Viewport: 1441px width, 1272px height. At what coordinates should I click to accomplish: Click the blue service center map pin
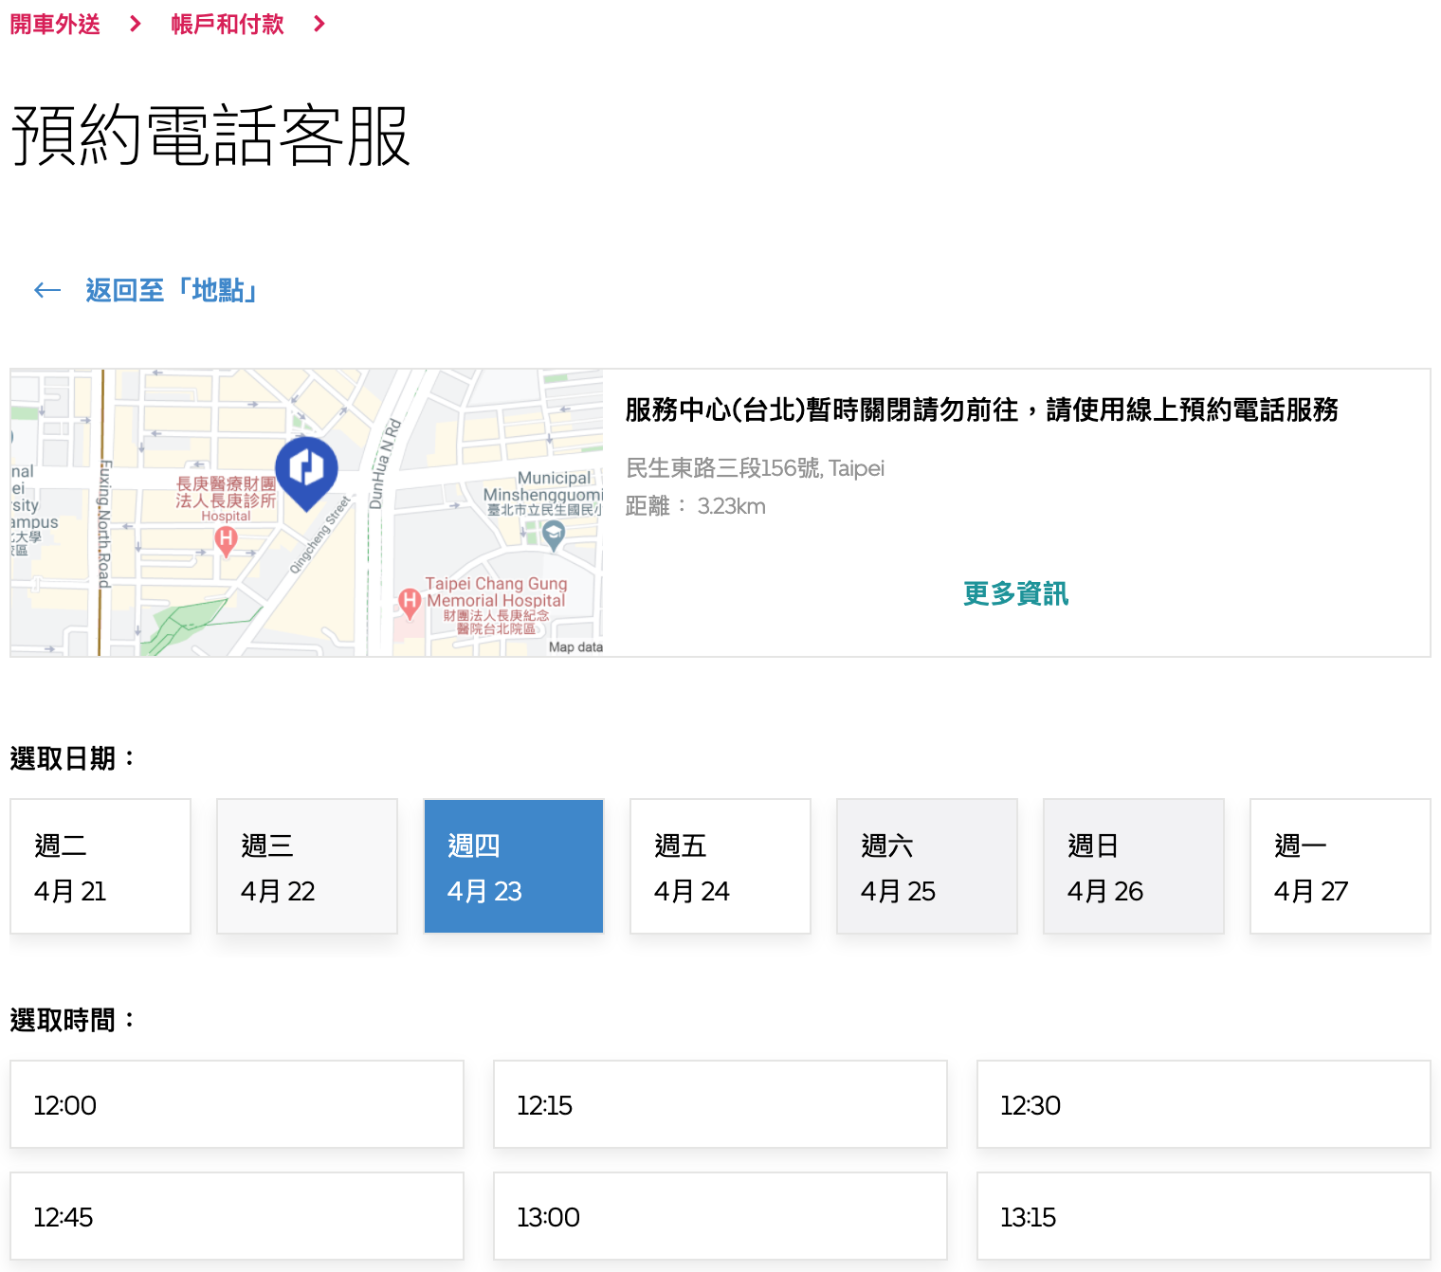point(306,472)
